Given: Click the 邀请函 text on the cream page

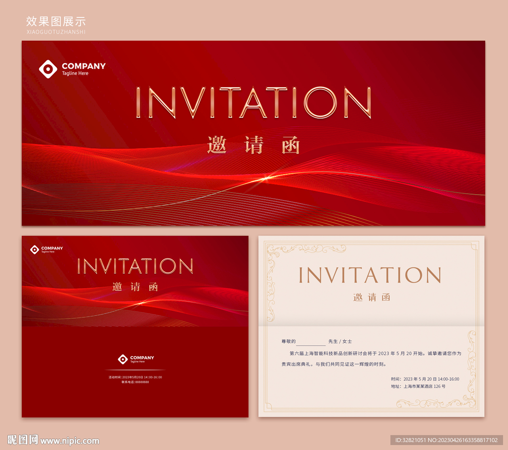Looking at the screenshot, I should click(372, 297).
